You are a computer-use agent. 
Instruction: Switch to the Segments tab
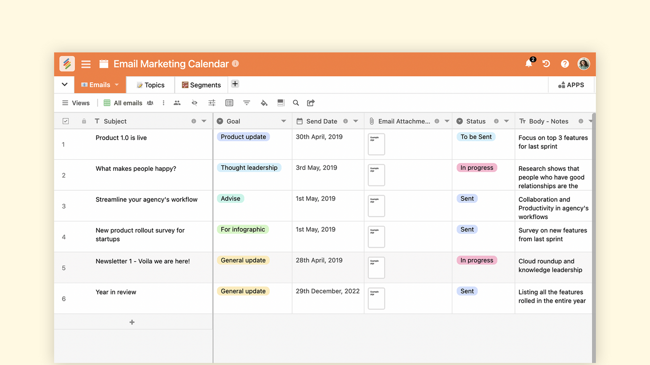(x=201, y=85)
